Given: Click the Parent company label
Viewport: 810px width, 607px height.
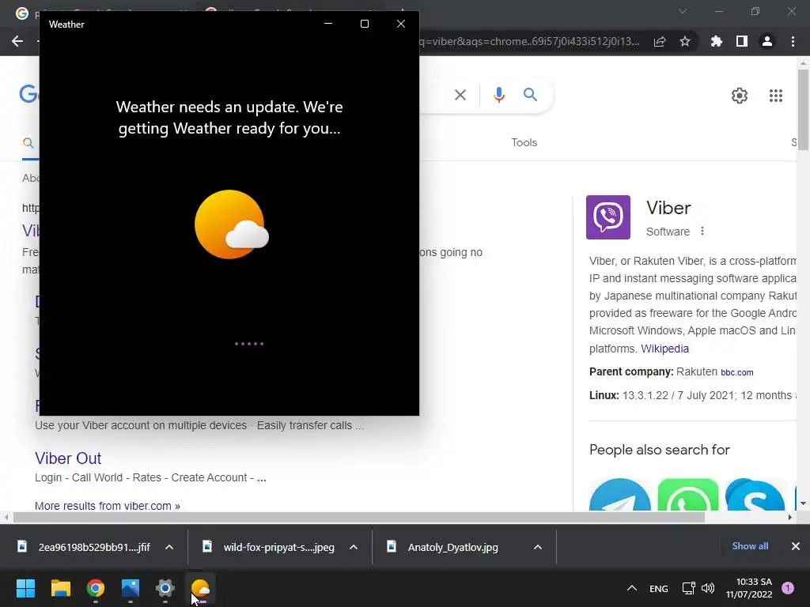Looking at the screenshot, I should tap(631, 371).
